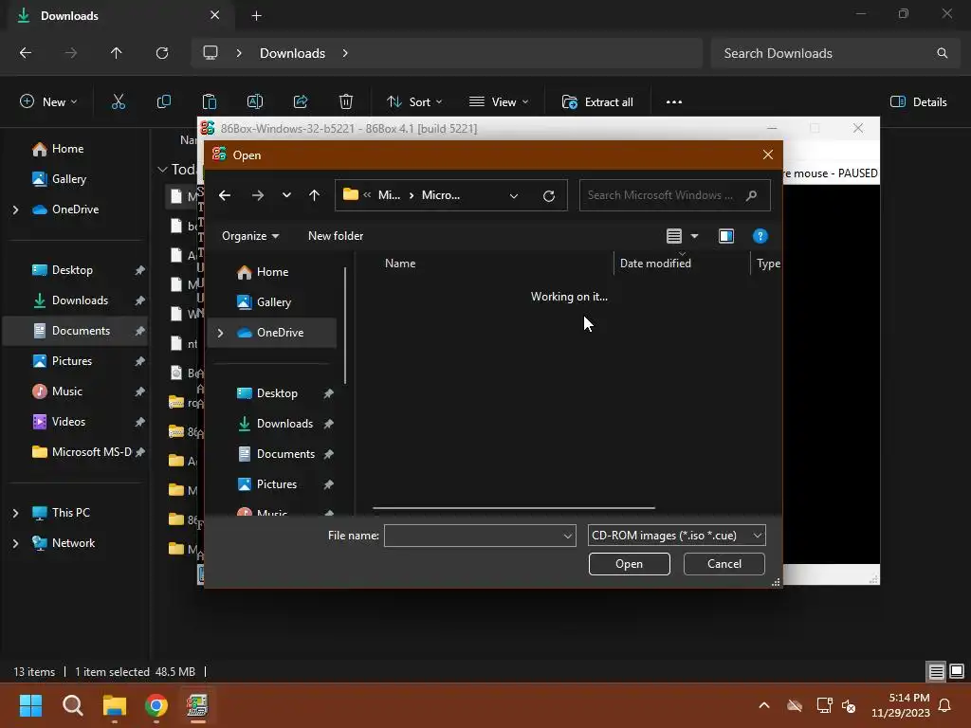The image size is (971, 728).
Task: Click Back arrow in File Explorer window
Action: (x=26, y=53)
